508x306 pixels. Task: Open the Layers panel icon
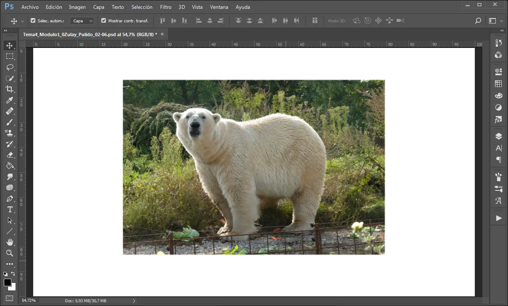[x=498, y=136]
